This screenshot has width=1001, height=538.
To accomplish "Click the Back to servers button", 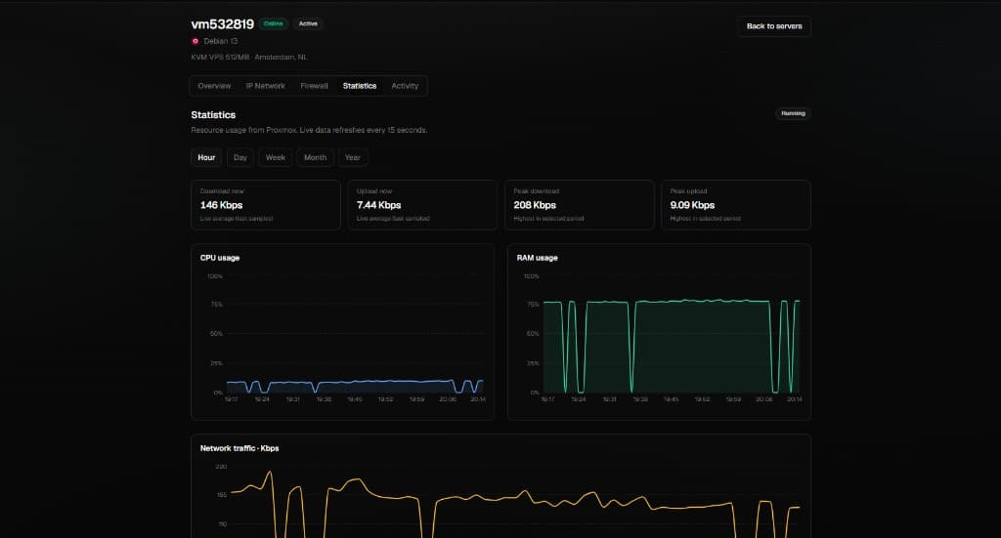I will pyautogui.click(x=774, y=26).
